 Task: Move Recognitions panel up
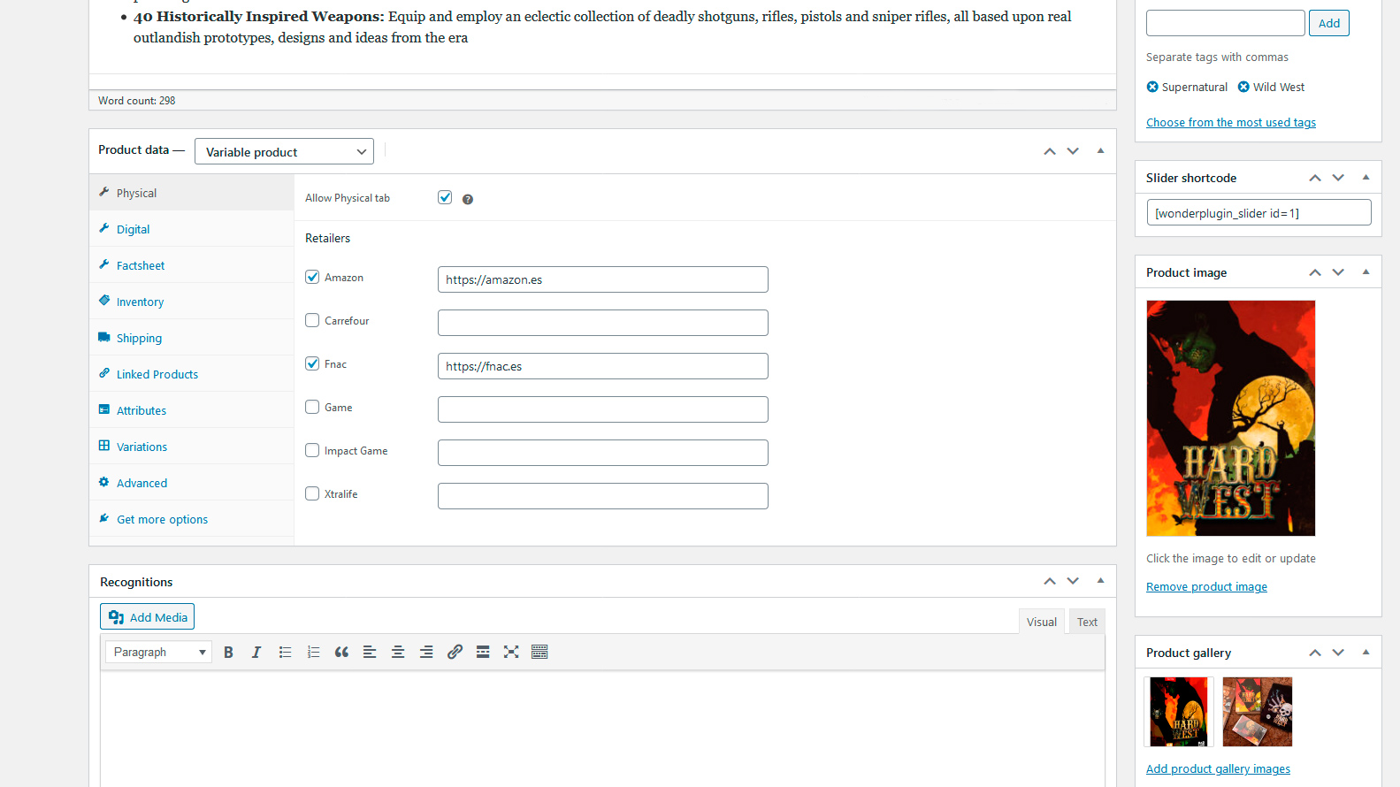(x=1050, y=581)
